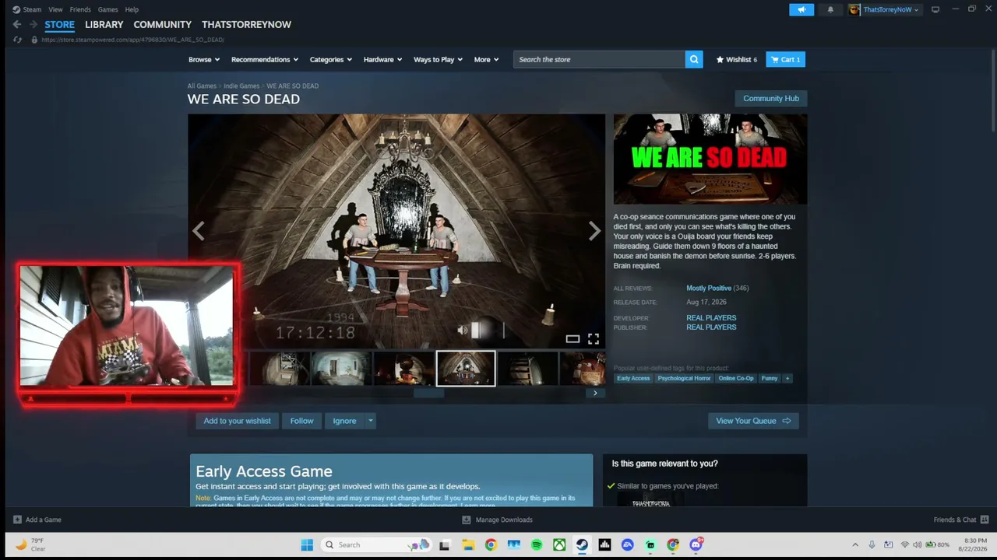Viewport: 997px width, 560px height.
Task: Follow the game
Action: pyautogui.click(x=302, y=421)
